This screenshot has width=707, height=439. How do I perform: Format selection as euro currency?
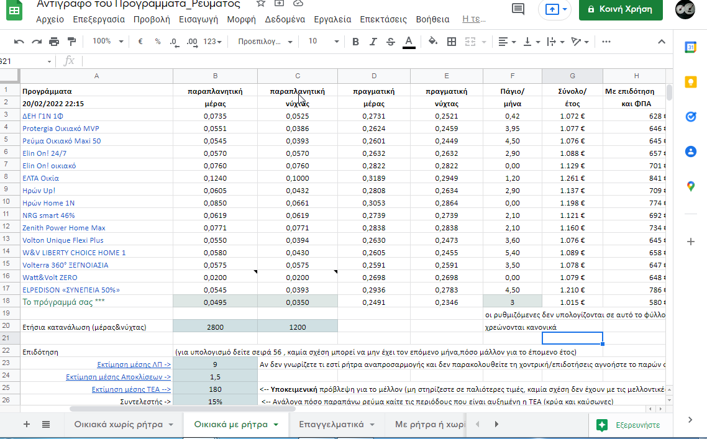(140, 42)
